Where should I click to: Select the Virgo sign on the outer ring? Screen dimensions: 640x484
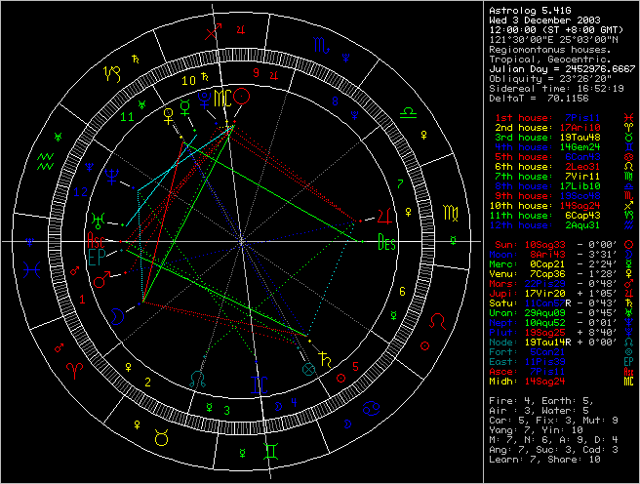[448, 211]
